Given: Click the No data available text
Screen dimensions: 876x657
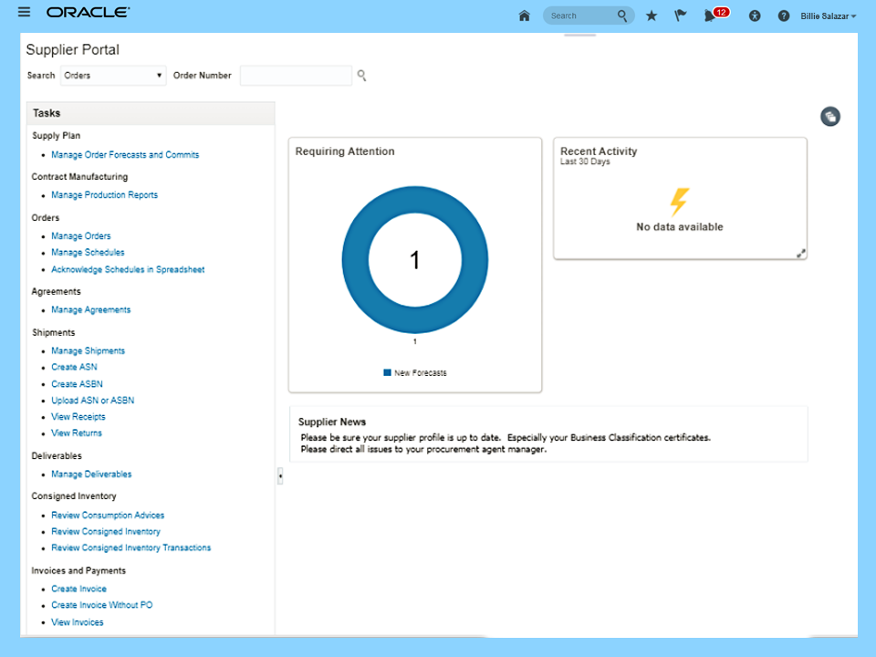Looking at the screenshot, I should (679, 227).
